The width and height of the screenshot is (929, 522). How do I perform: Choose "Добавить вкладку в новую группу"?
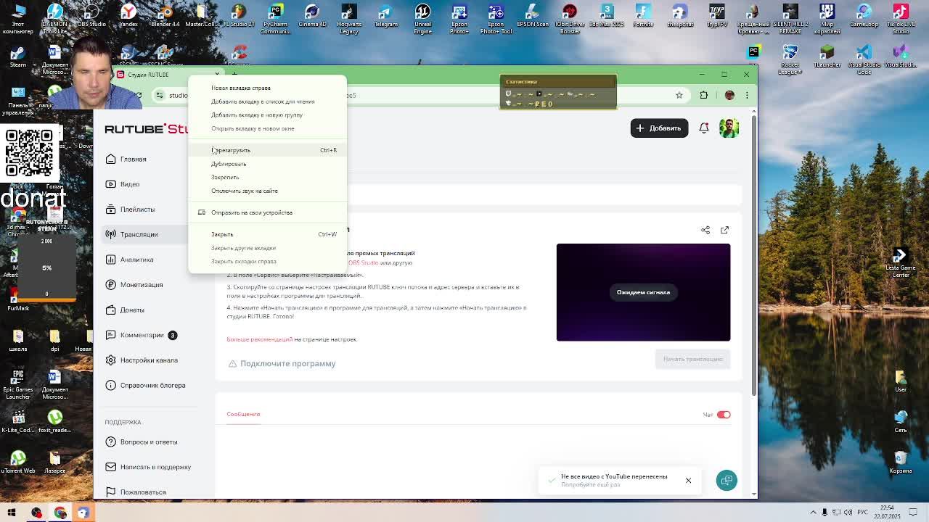click(x=267, y=115)
